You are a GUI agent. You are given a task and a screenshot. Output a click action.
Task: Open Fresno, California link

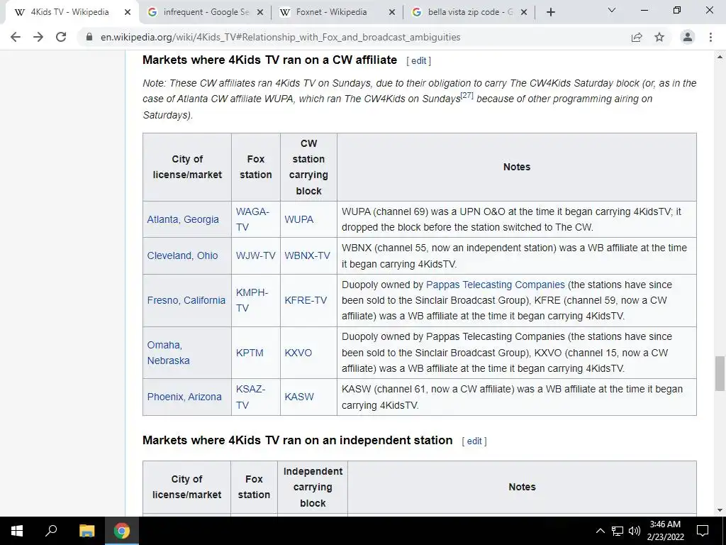(x=186, y=300)
